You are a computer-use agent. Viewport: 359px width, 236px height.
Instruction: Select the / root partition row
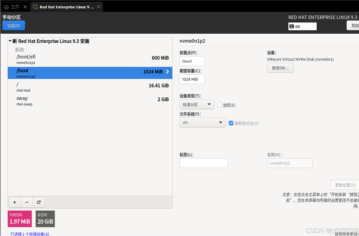pyautogui.click(x=90, y=87)
